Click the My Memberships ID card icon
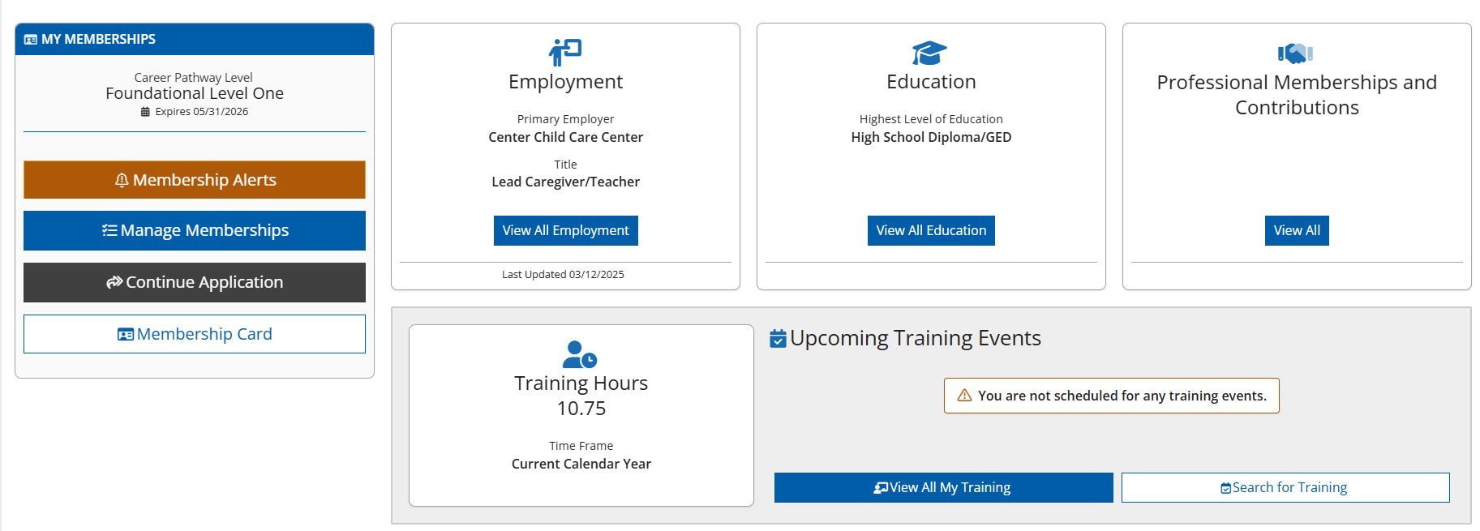The height and width of the screenshot is (531, 1480). (x=31, y=40)
